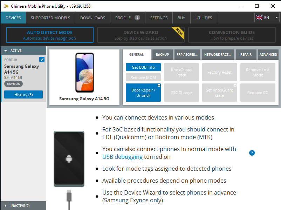Click the Chimera logo icon in title bar

coord(6,6)
